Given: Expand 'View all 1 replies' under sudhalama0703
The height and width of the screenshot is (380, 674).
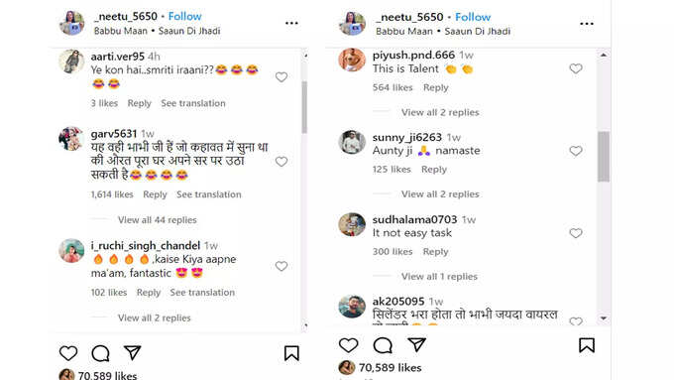Looking at the screenshot, I should click(439, 276).
